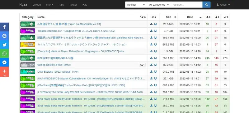Open the Fap nav link
This screenshot has height=113, width=249.
tap(85, 5)
